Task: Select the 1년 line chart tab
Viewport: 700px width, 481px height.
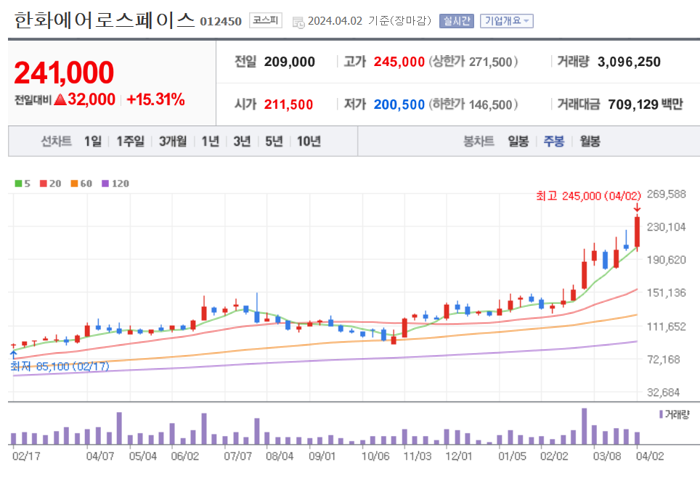Action: pos(210,141)
